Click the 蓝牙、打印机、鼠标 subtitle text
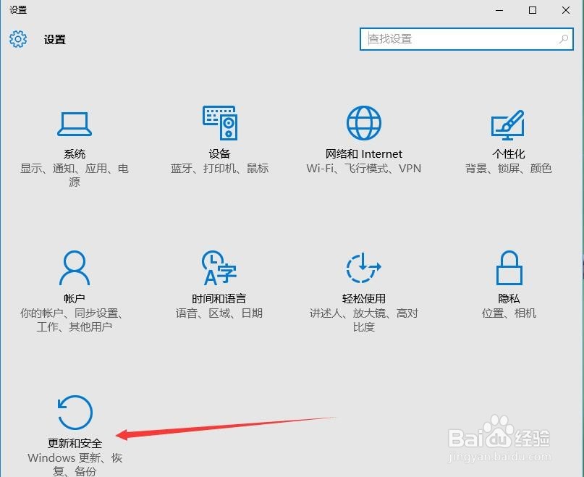This screenshot has width=584, height=477. 219,169
